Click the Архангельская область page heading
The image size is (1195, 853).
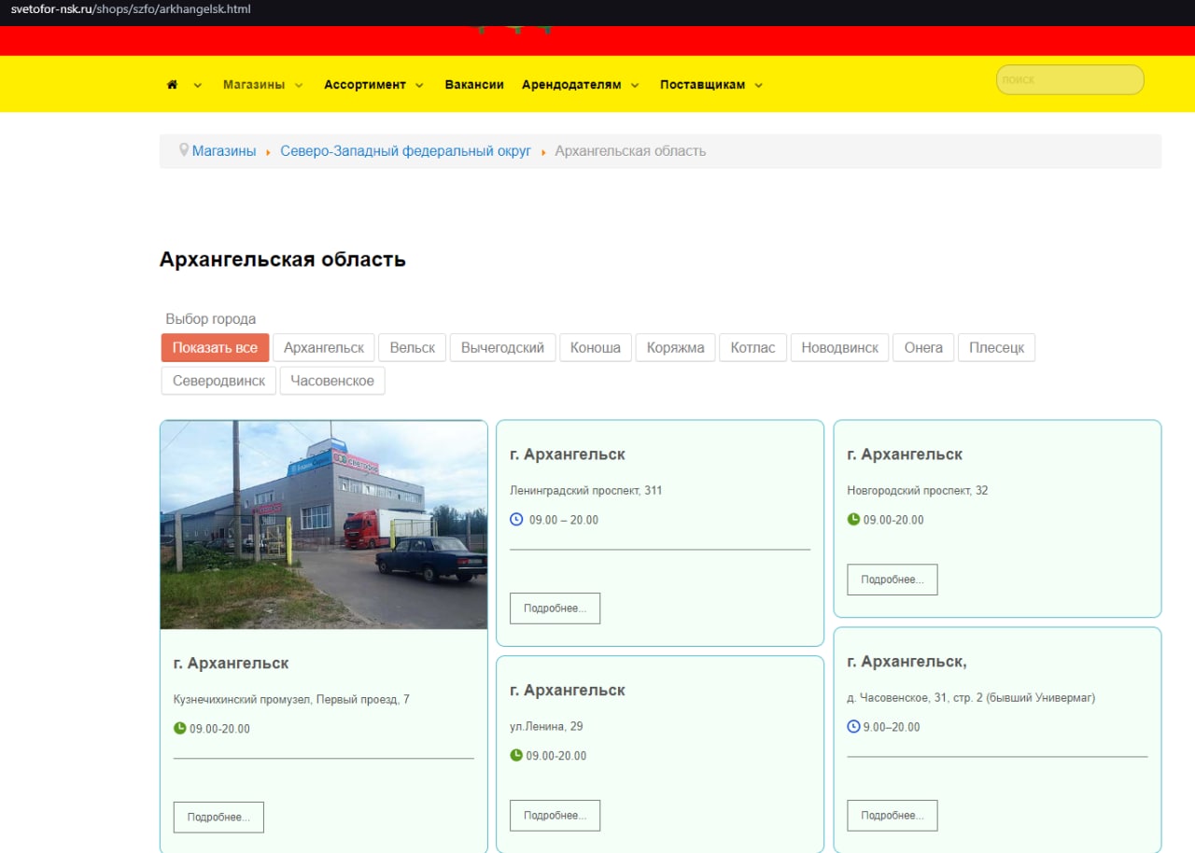(283, 259)
